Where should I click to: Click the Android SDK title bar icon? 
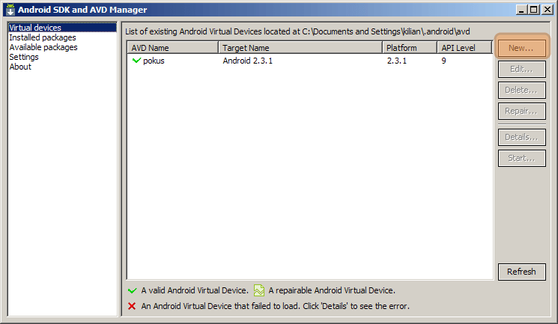tap(10, 10)
